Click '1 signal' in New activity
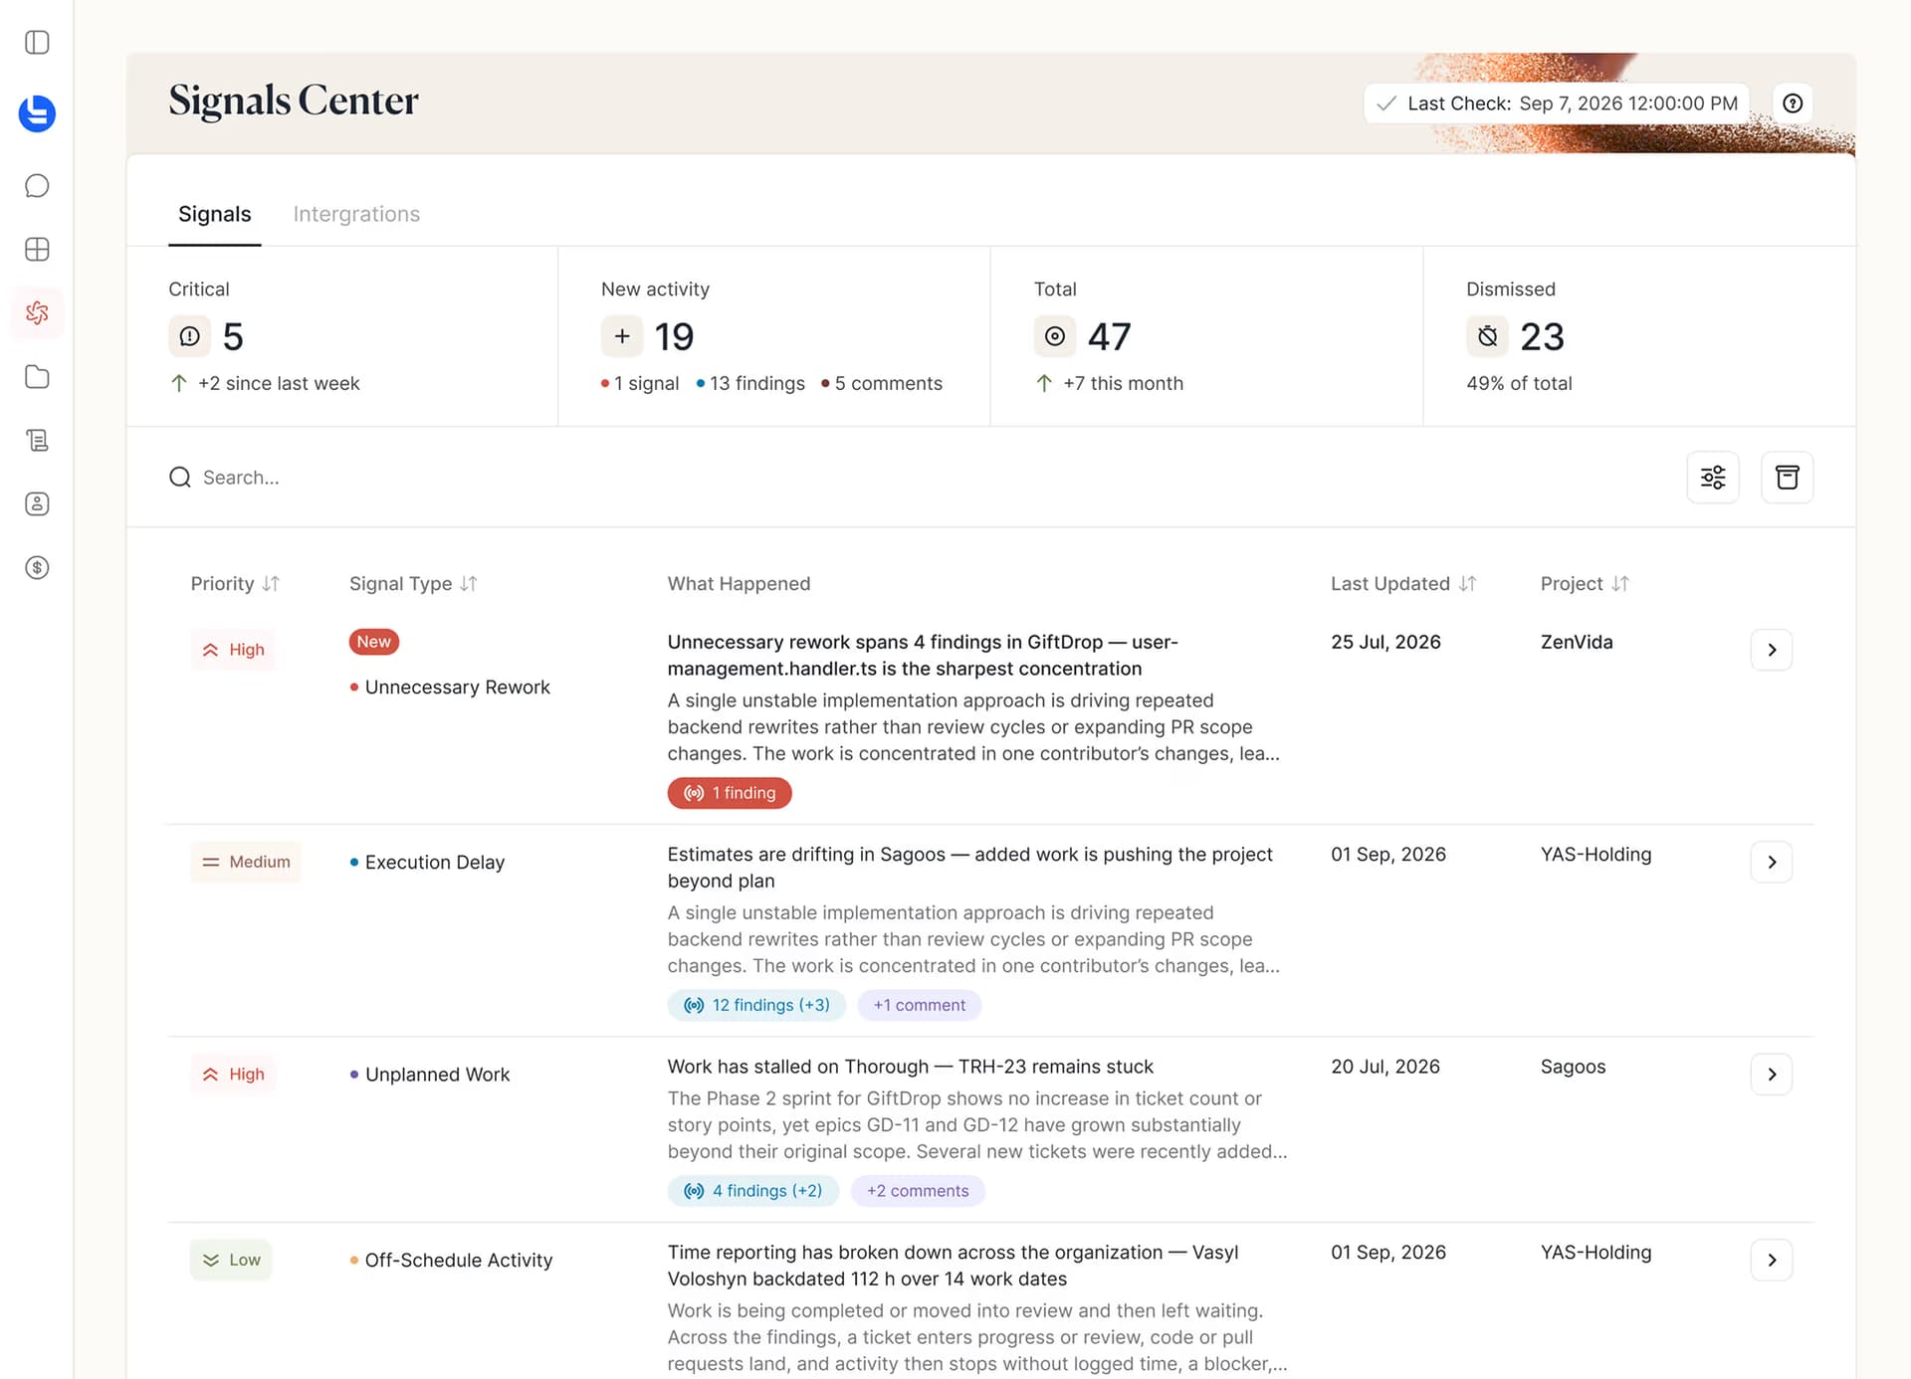Screen dimensions: 1911x1379 [x=640, y=384]
